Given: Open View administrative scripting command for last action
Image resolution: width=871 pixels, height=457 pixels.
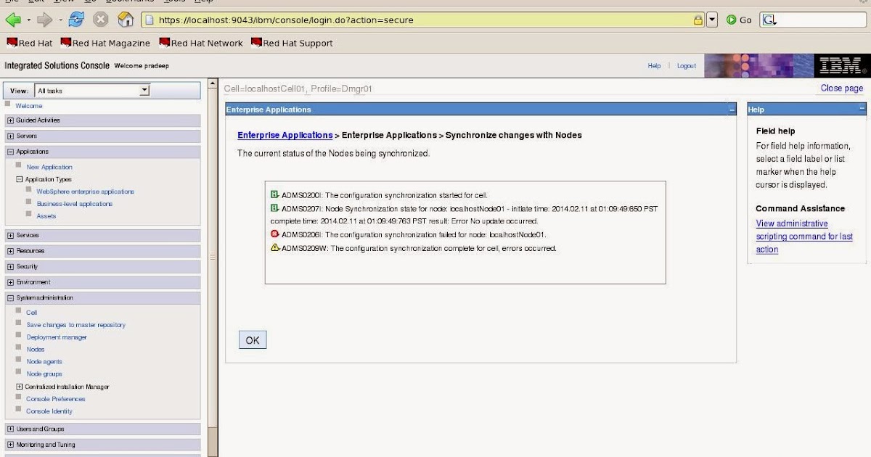Looking at the screenshot, I should click(x=804, y=236).
